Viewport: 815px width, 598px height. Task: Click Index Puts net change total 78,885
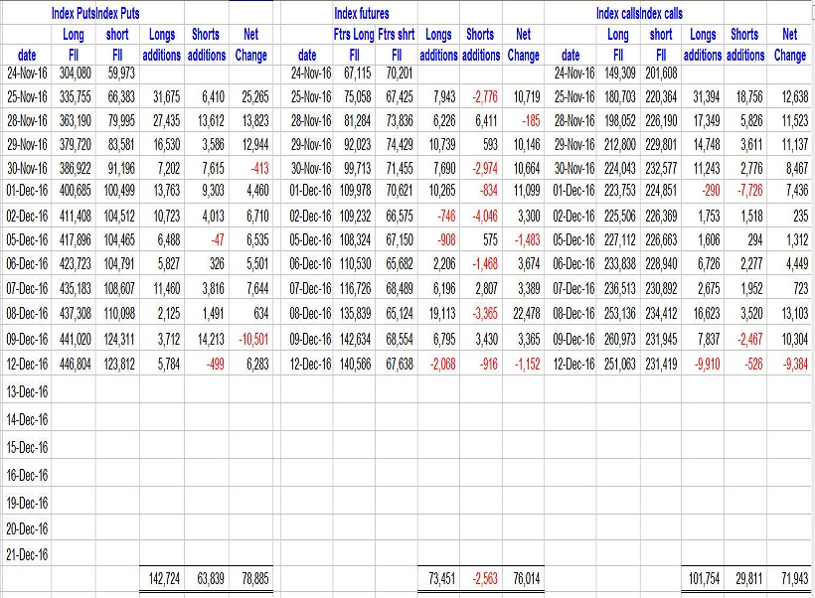(249, 577)
